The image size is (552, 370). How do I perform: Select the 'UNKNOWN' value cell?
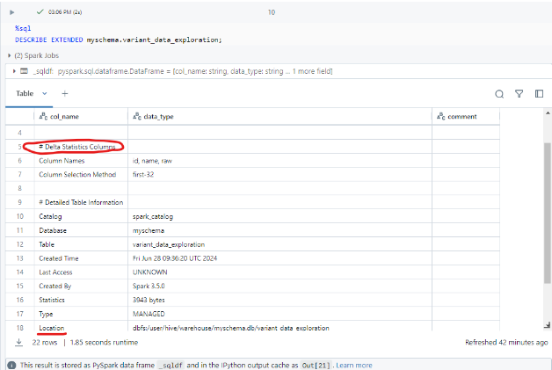click(x=280, y=272)
